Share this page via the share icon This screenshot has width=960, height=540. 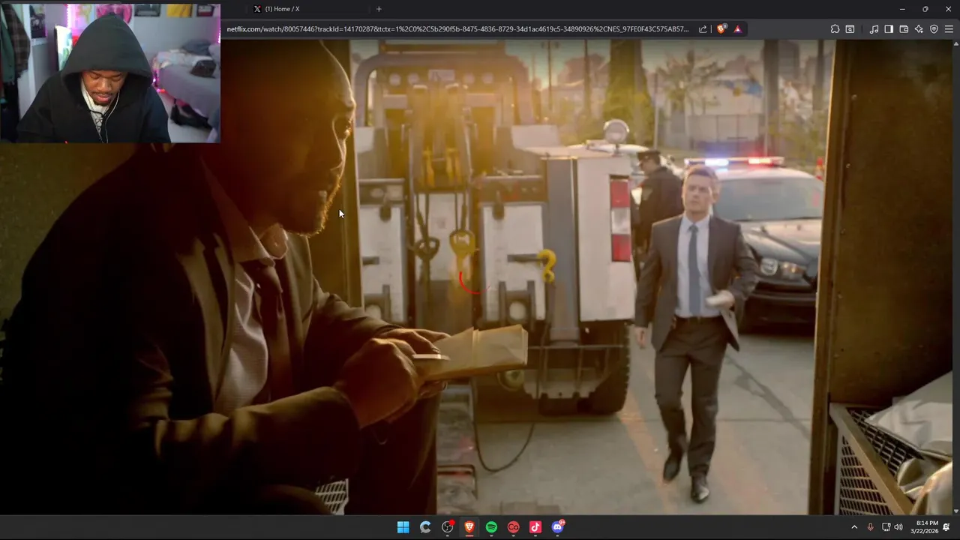click(x=703, y=29)
